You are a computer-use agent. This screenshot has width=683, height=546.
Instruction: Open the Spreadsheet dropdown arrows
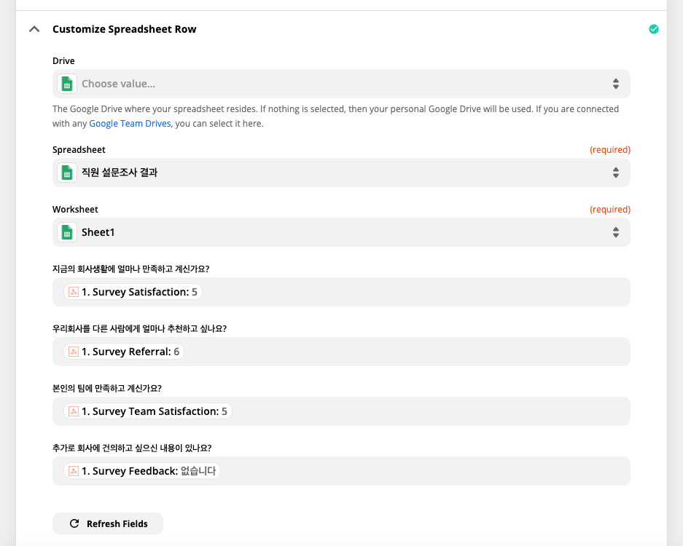point(615,173)
